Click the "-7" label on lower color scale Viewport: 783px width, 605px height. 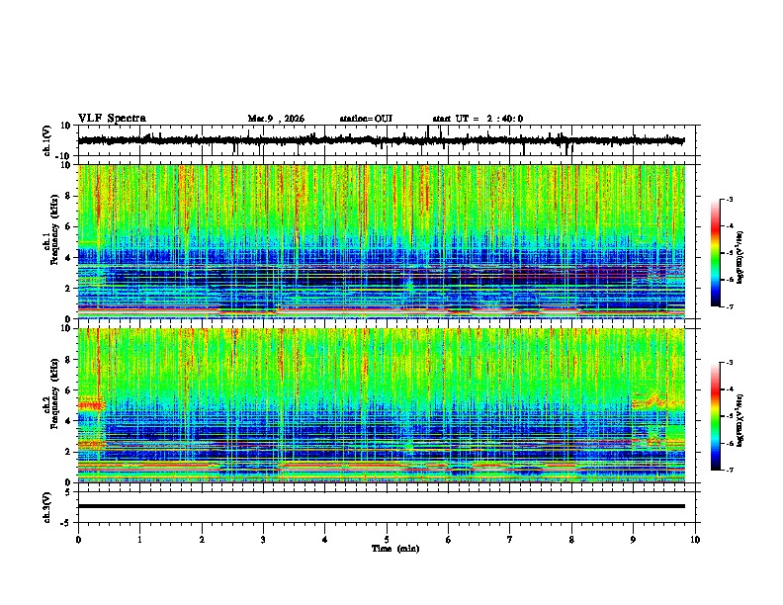tap(729, 470)
